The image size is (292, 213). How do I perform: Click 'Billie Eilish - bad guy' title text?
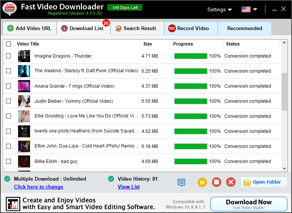pos(56,161)
